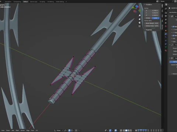The image size is (177, 132).
Task: Click the pan view hand icon
Action: 139,19
